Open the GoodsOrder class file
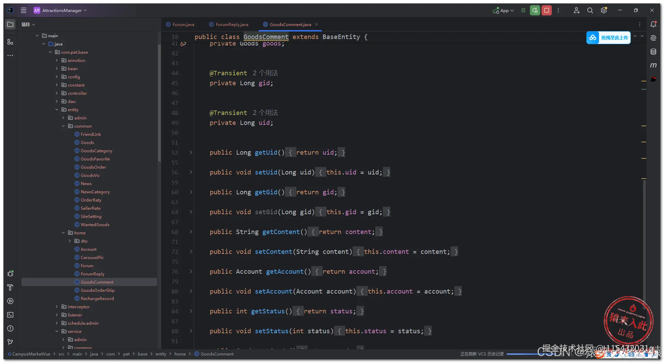664x363 pixels. click(90, 167)
